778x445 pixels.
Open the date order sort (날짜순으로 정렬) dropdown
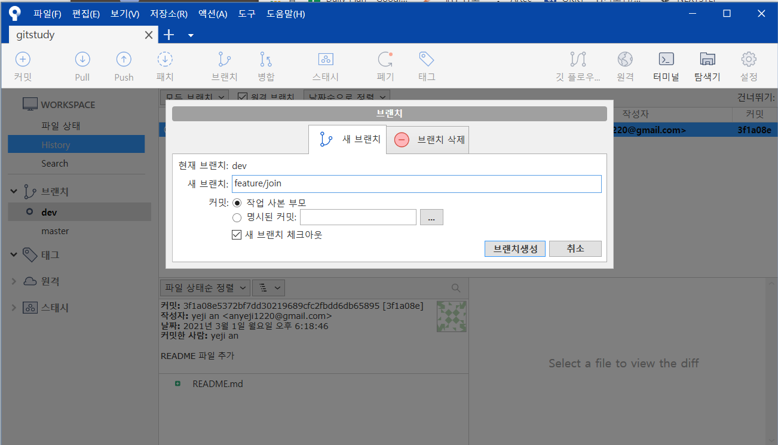click(x=347, y=97)
